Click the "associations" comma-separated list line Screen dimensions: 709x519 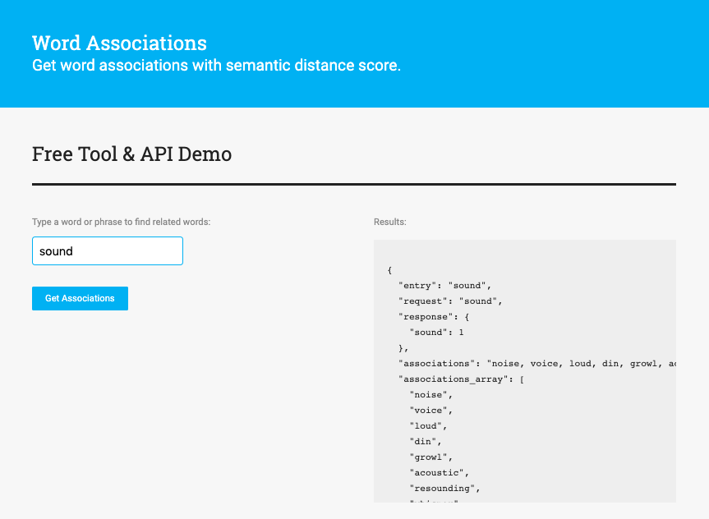(x=537, y=363)
